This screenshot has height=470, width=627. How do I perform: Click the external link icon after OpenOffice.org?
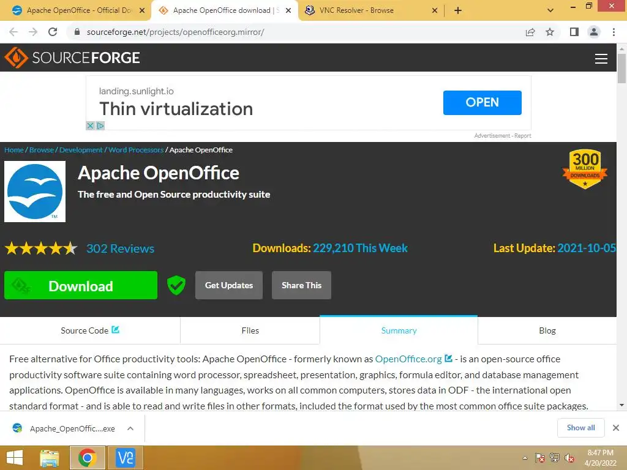[449, 359]
